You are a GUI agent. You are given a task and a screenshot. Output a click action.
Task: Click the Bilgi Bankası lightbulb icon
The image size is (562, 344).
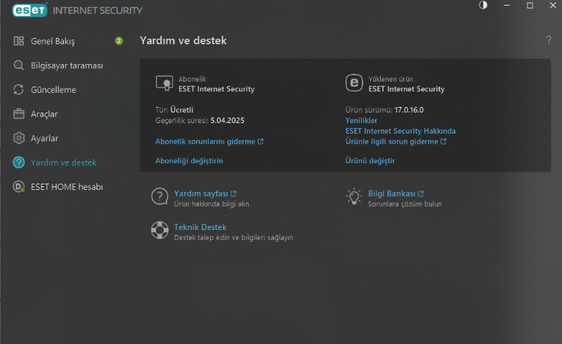354,197
